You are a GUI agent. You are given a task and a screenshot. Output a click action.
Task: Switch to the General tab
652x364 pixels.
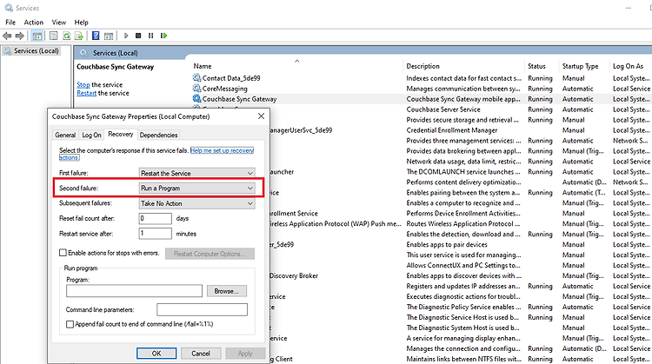(x=65, y=135)
